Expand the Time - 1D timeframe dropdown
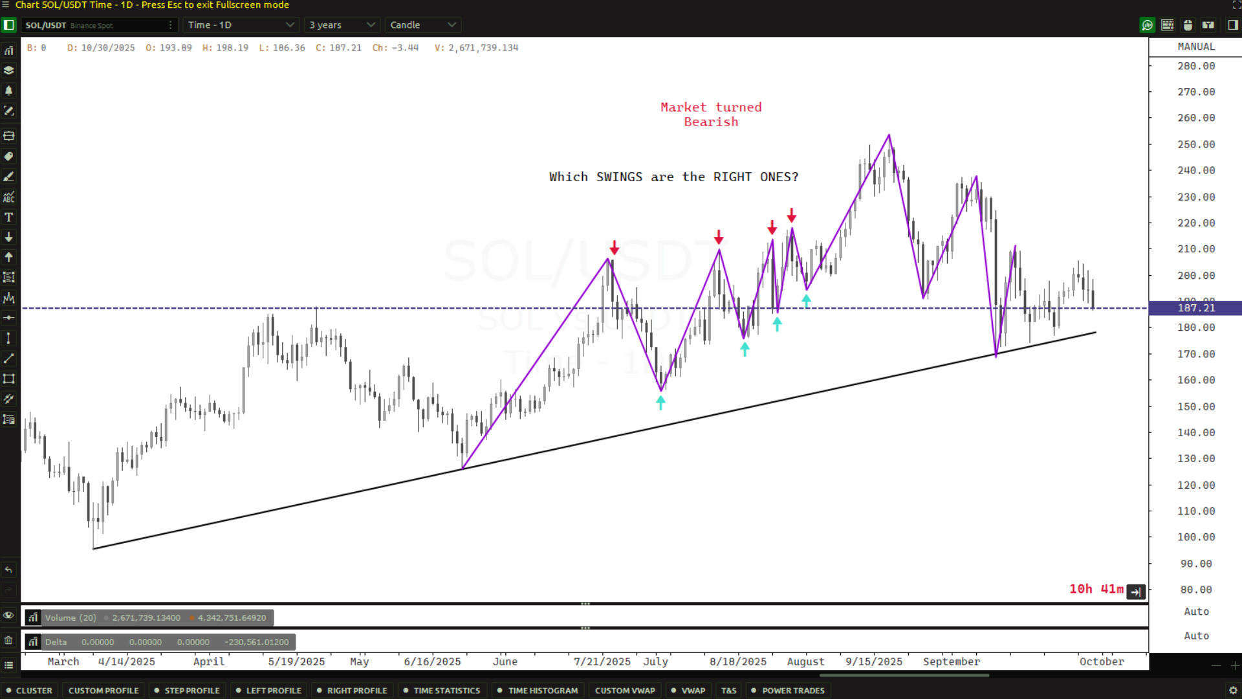The image size is (1242, 699). 241,25
